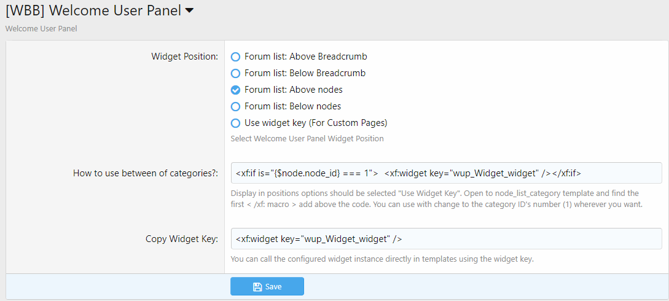Open the [WBB] Welcome User Panel title dropdown arrow
This screenshot has width=669, height=301.
pyautogui.click(x=189, y=10)
